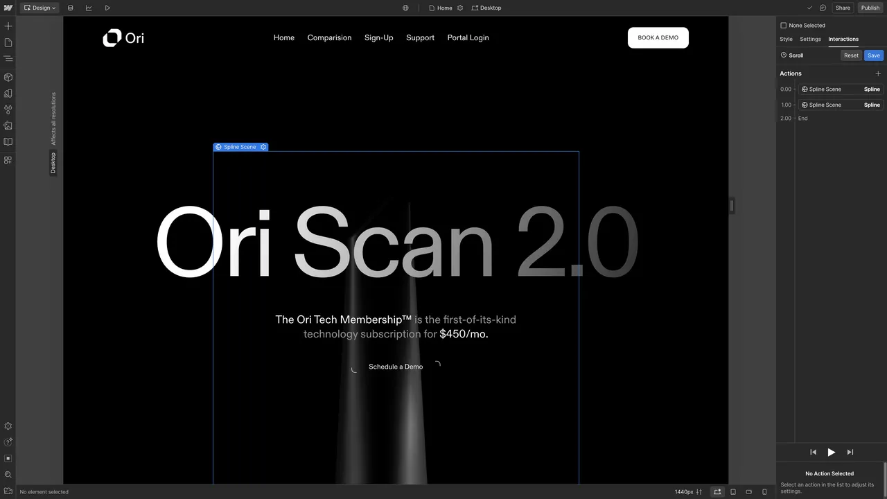The width and height of the screenshot is (887, 499).
Task: Click the Reset button
Action: click(851, 55)
